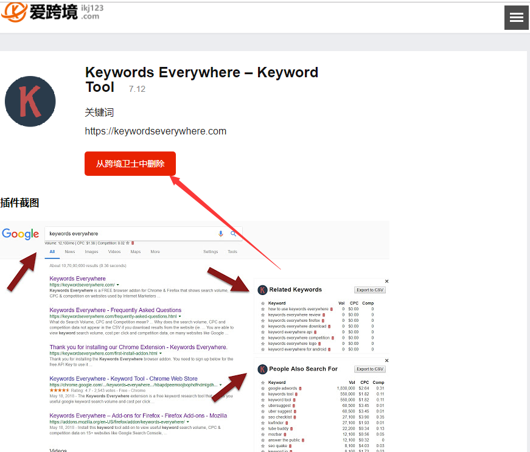
Task: Click the version number 7.12
Action: [x=137, y=89]
